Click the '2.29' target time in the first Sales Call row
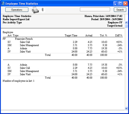 pos(75,42)
